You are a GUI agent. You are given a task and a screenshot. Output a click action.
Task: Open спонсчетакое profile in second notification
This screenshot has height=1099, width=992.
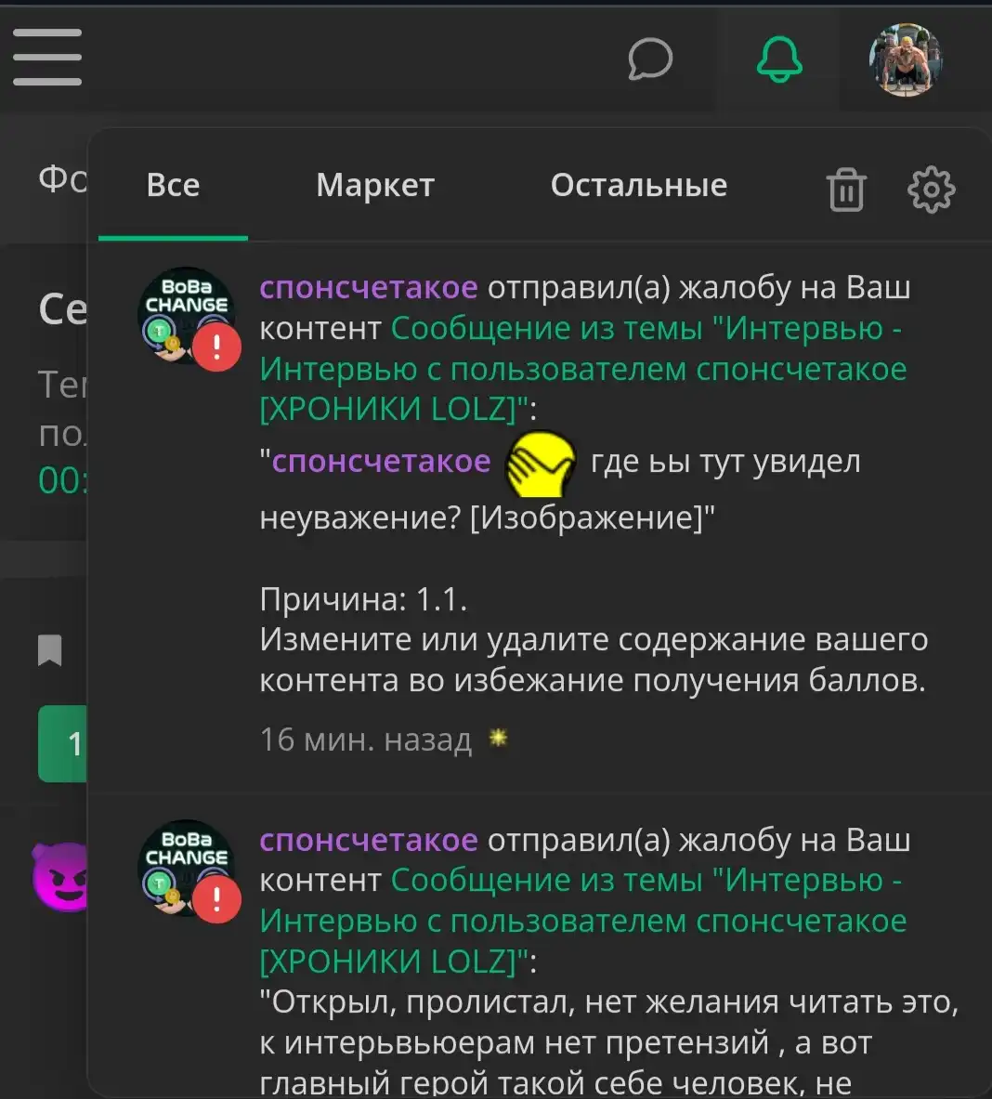369,840
